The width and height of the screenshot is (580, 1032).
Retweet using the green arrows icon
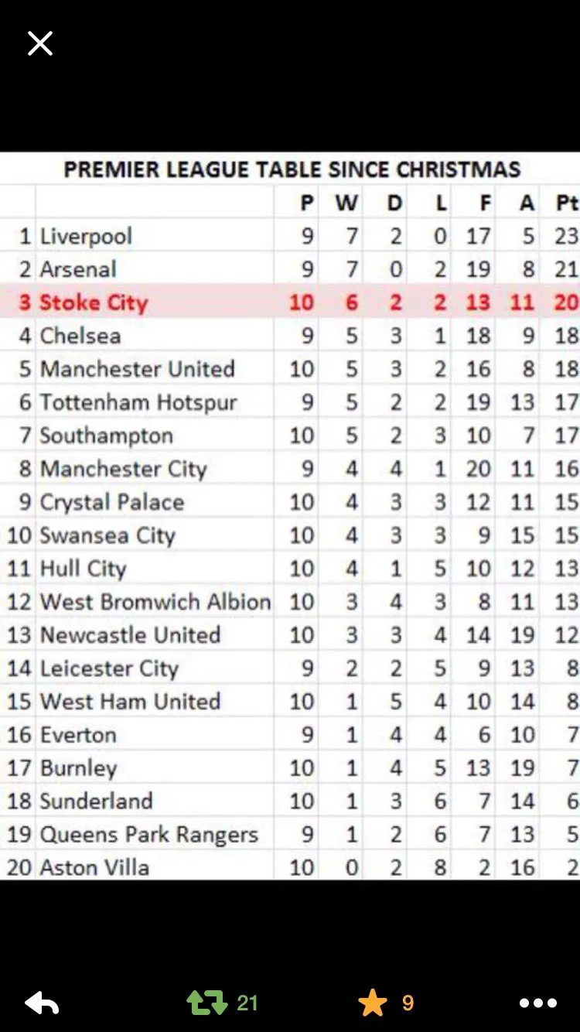pyautogui.click(x=206, y=1003)
